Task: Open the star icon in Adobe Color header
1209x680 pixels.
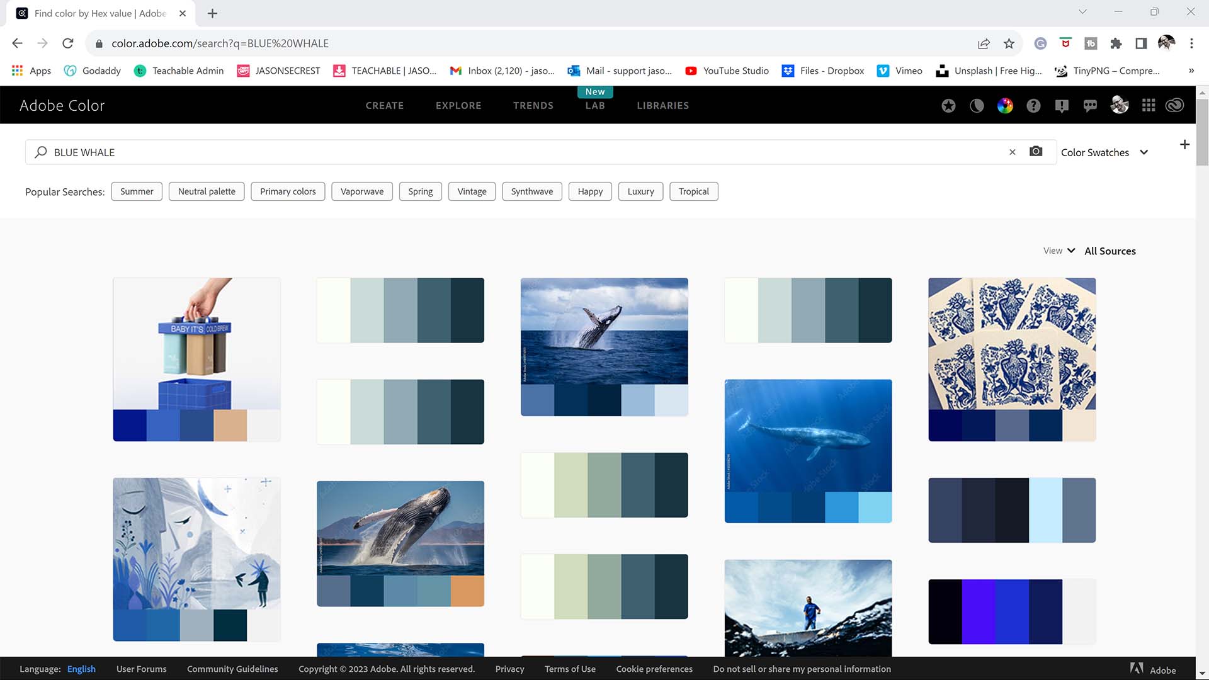Action: (948, 106)
